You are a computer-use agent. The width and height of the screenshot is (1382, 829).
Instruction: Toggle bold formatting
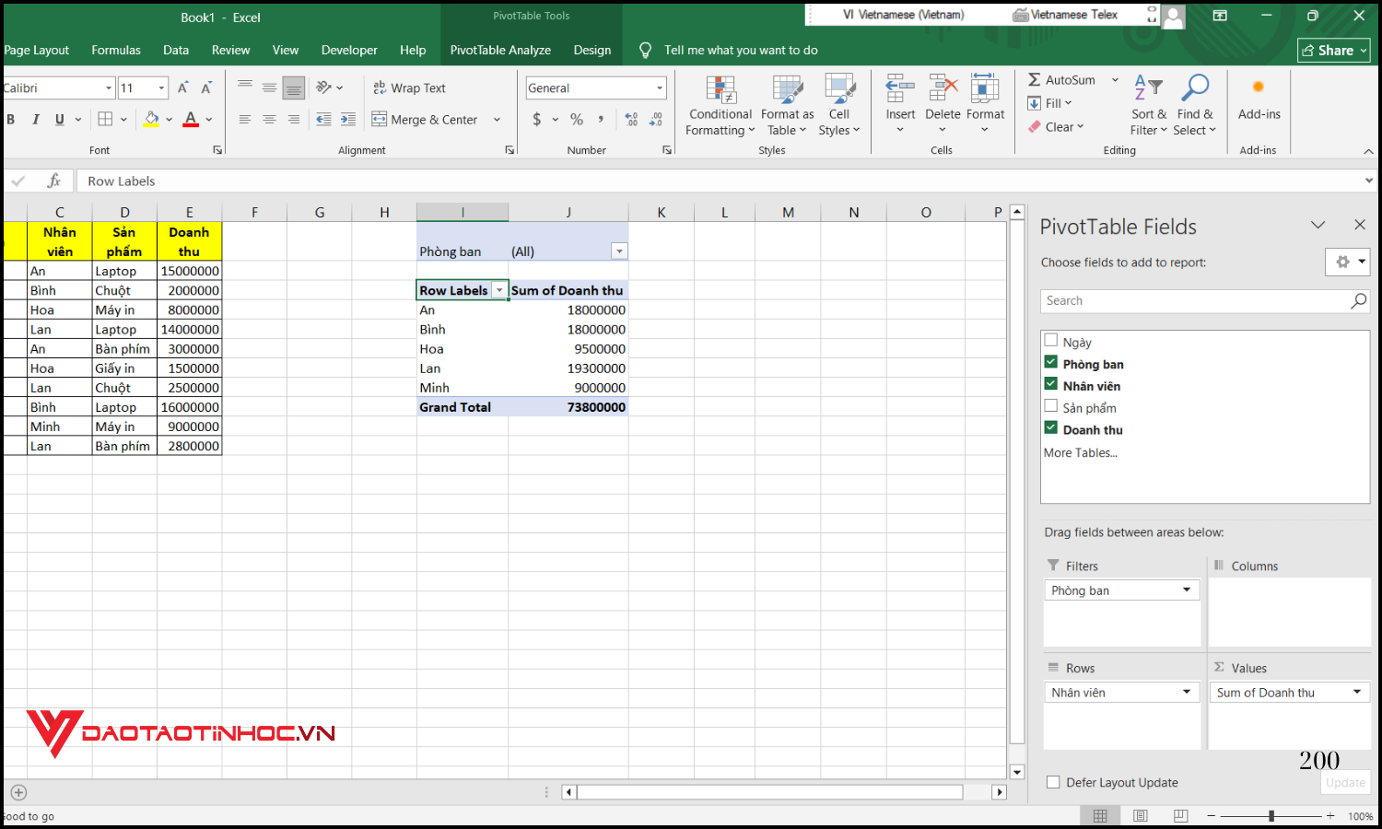pyautogui.click(x=10, y=119)
